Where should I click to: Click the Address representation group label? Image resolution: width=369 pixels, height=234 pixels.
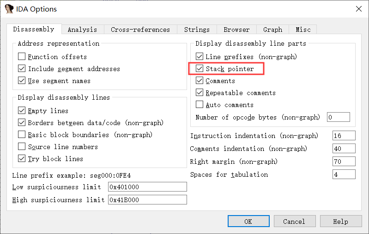coord(59,43)
